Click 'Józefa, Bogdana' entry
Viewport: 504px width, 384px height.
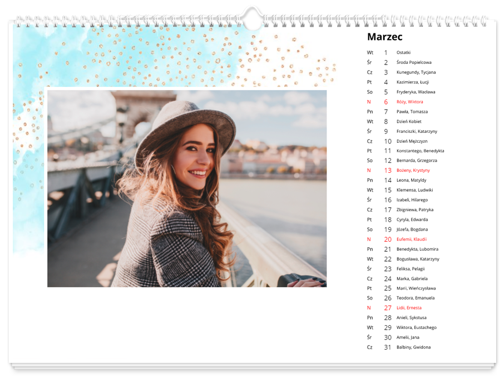click(x=412, y=230)
